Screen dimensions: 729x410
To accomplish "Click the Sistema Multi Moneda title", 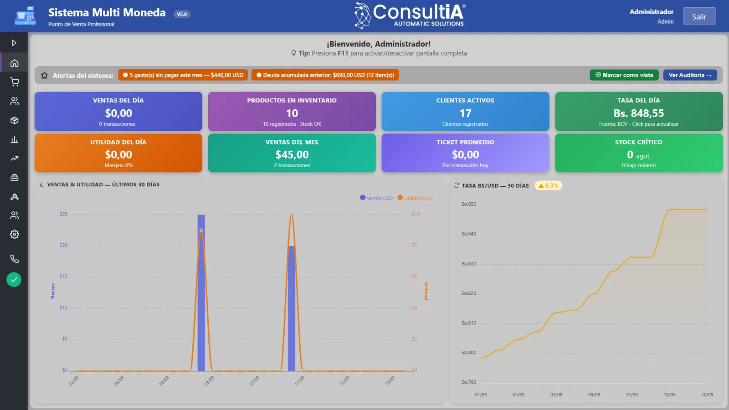I will pyautogui.click(x=107, y=12).
